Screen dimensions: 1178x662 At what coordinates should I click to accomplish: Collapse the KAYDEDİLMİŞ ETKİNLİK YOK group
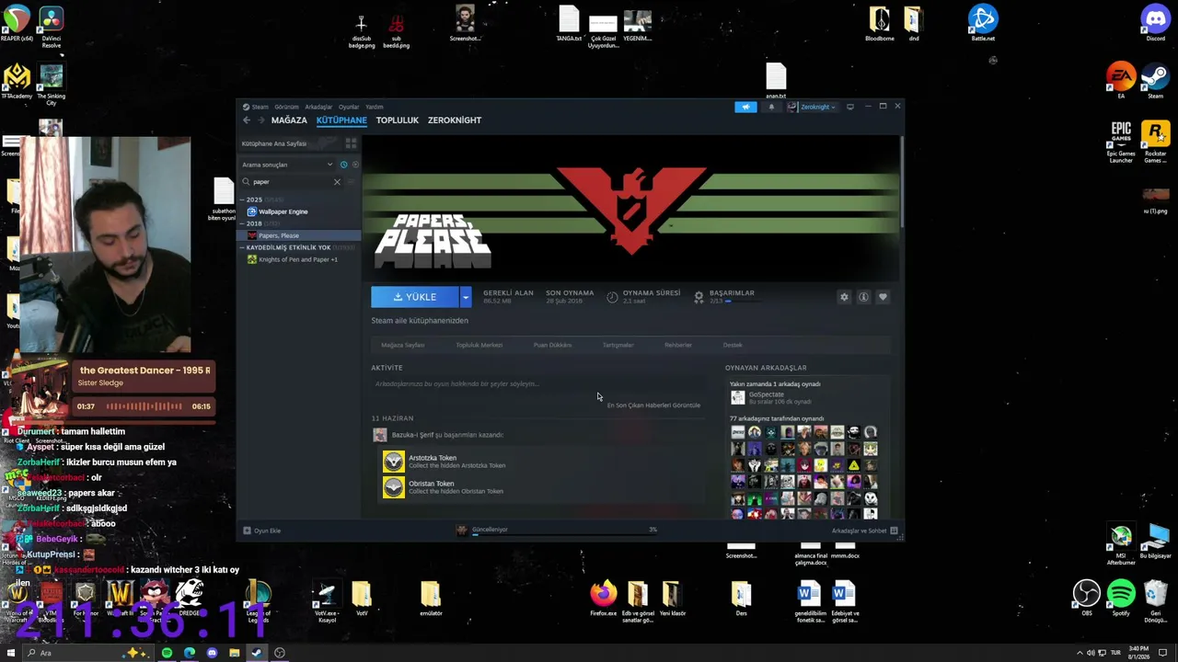pyautogui.click(x=243, y=247)
